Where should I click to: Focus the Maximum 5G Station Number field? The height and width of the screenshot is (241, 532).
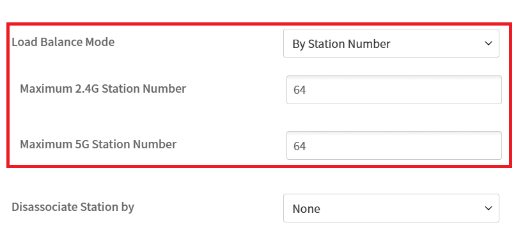click(394, 145)
